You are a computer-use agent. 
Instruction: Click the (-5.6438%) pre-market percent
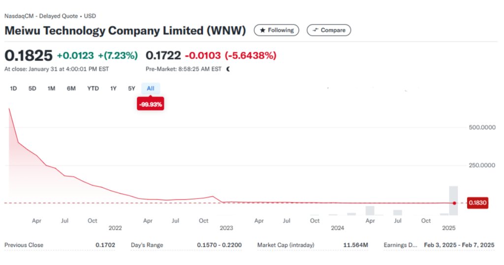(x=251, y=56)
